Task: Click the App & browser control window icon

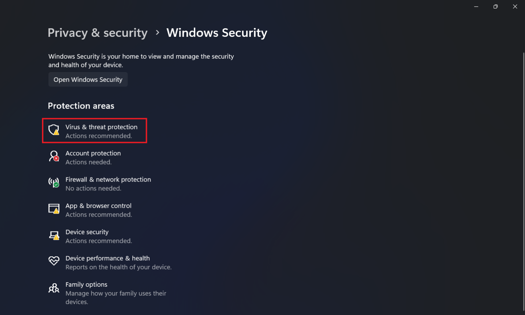Action: 54,209
